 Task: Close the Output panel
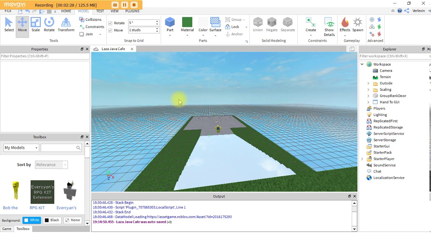pos(355,196)
